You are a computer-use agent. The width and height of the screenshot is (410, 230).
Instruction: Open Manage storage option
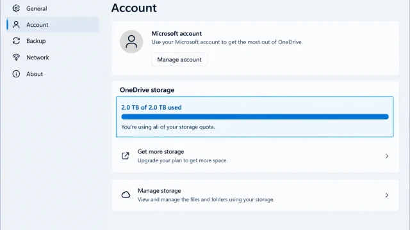point(255,195)
